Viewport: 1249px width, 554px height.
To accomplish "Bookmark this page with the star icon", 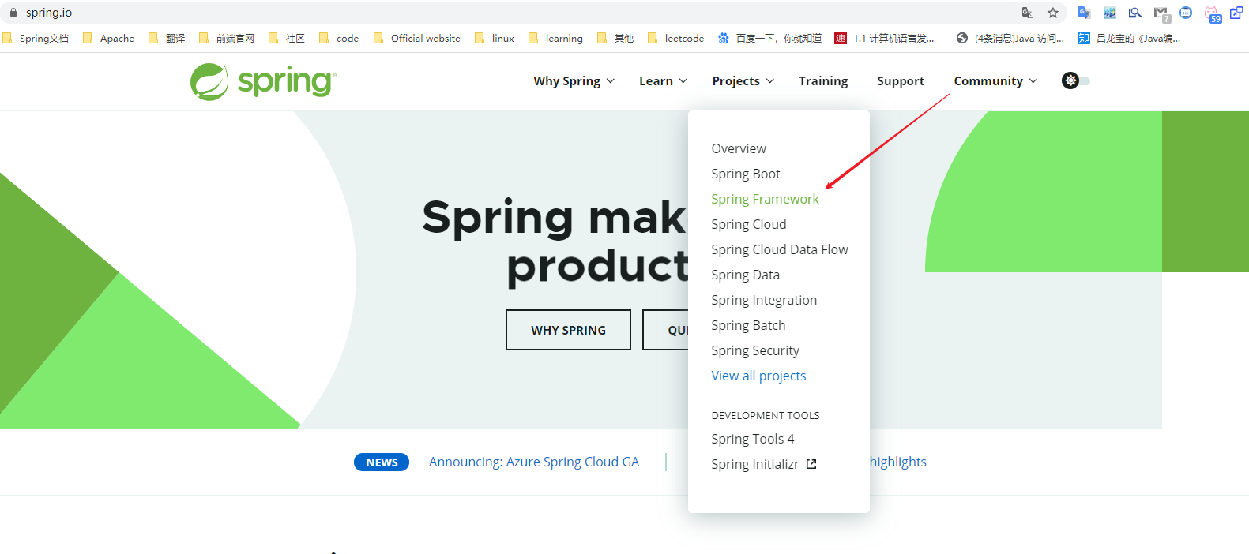I will tap(1053, 13).
